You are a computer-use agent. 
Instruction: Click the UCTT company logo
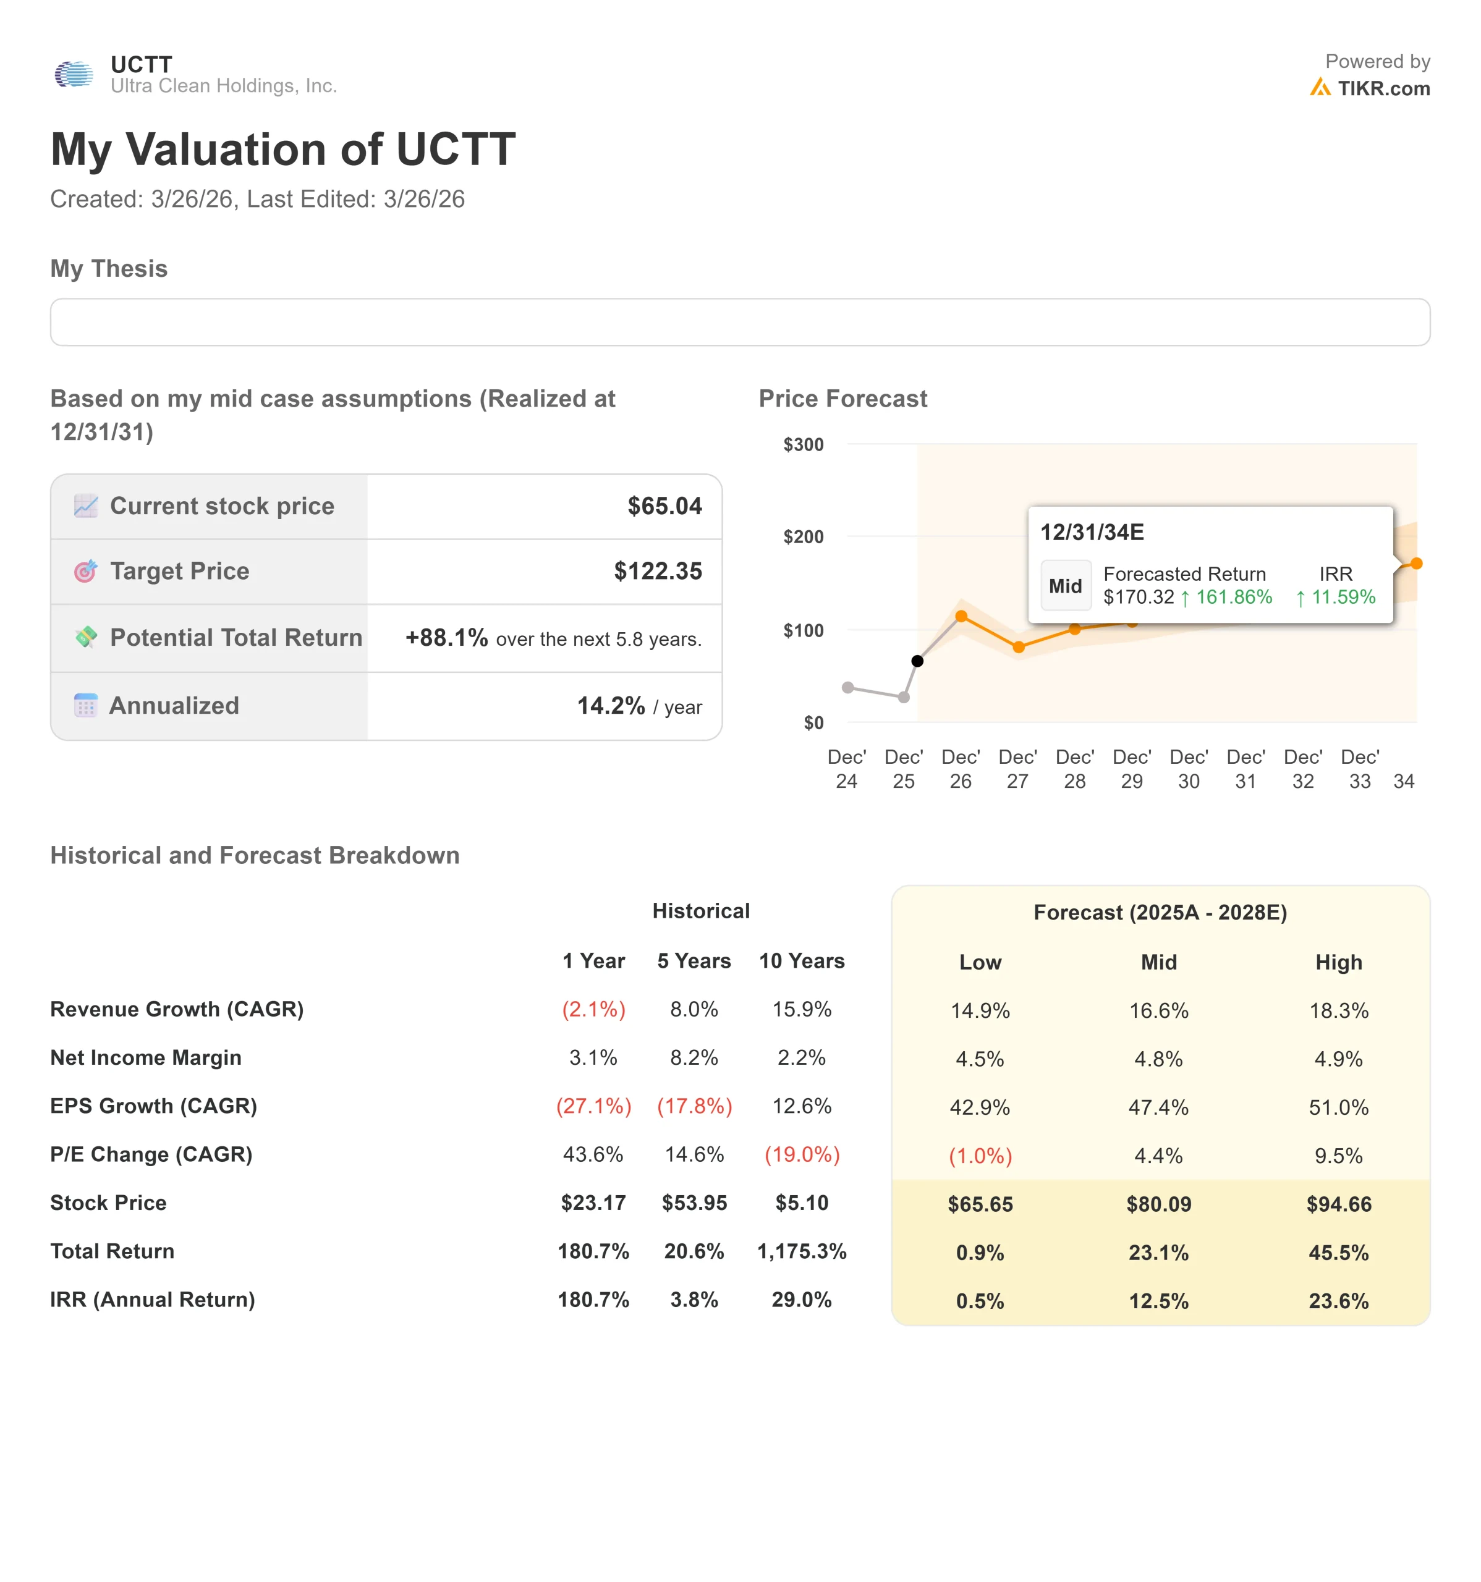click(74, 74)
